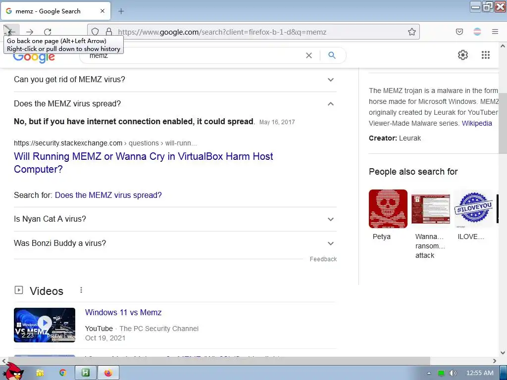The height and width of the screenshot is (380, 507).
Task: Open the Angry Birds start button
Action: 14,372
